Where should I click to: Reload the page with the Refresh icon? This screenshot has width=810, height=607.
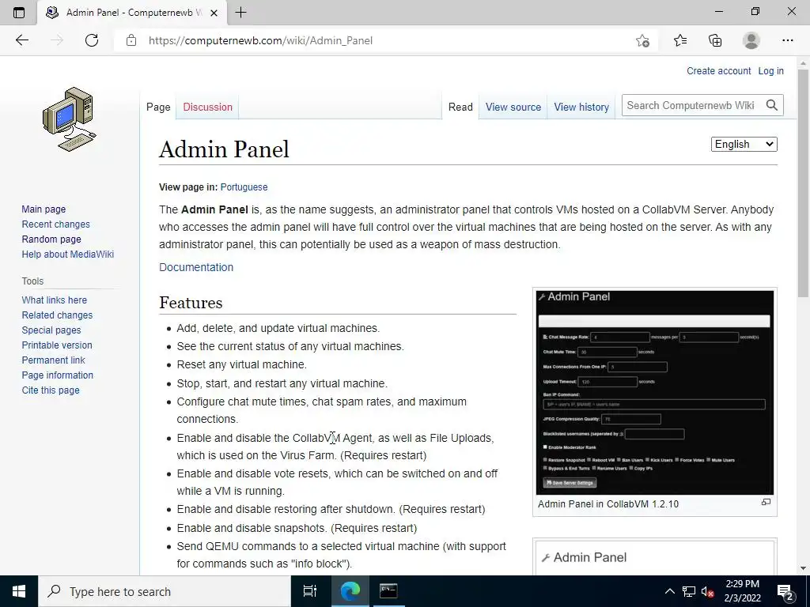[x=92, y=40]
